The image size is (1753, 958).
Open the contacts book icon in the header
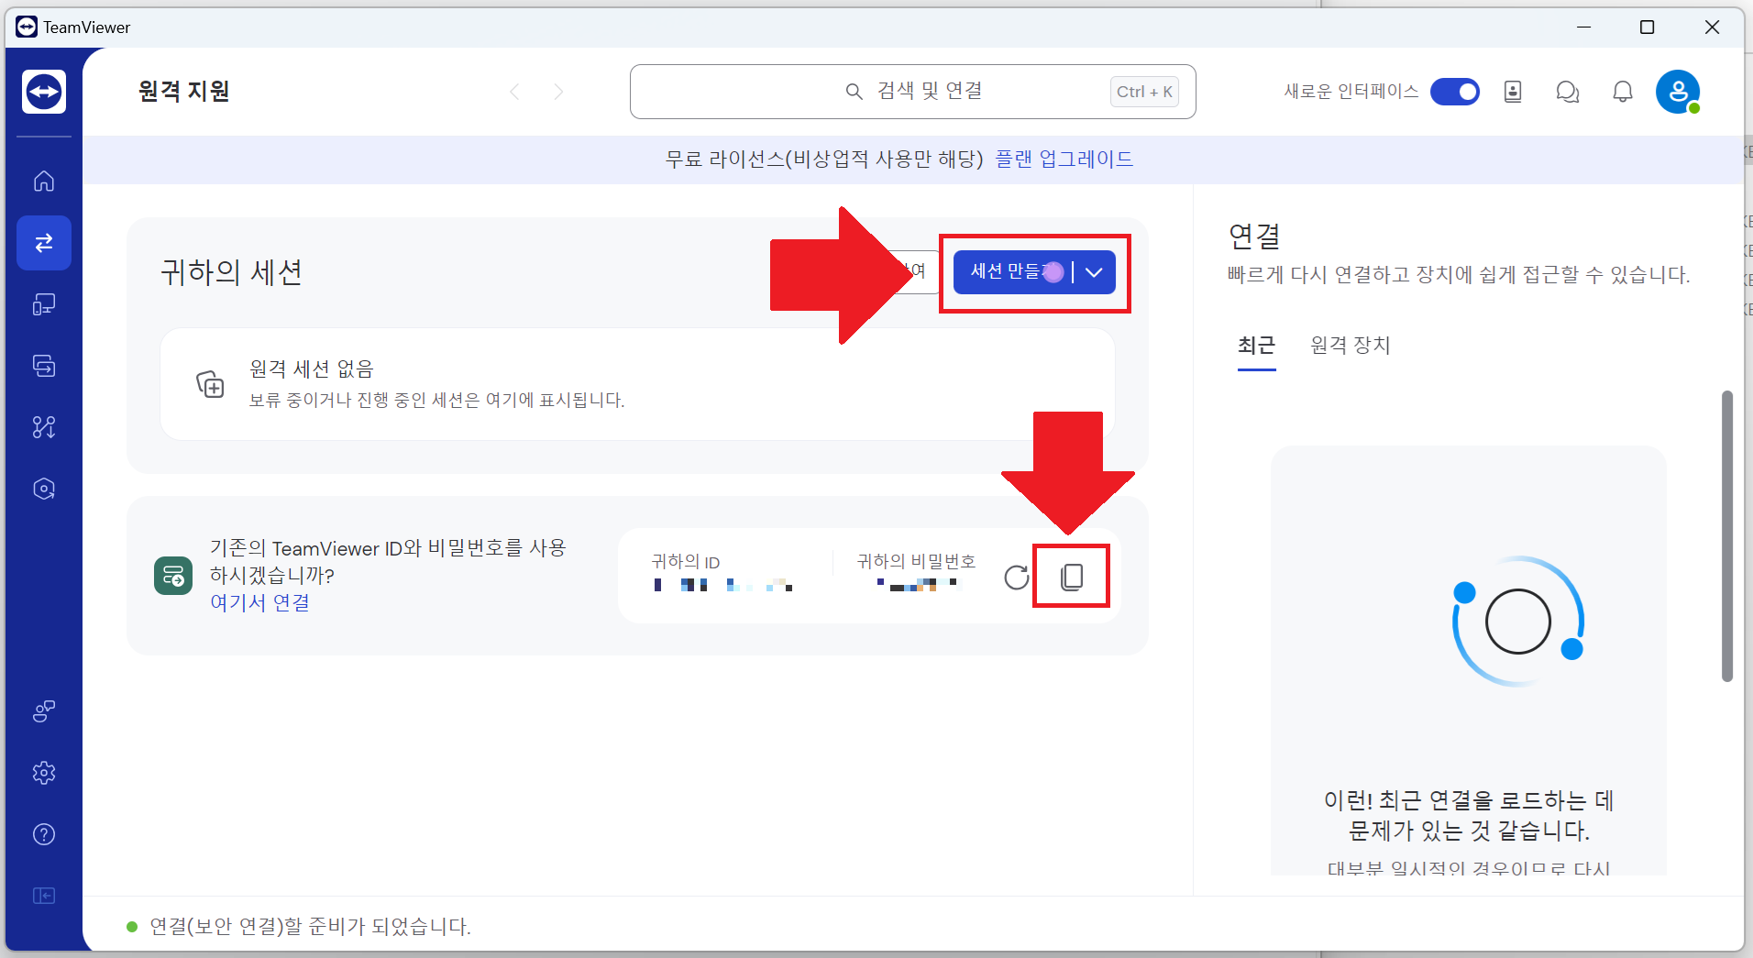(1513, 92)
